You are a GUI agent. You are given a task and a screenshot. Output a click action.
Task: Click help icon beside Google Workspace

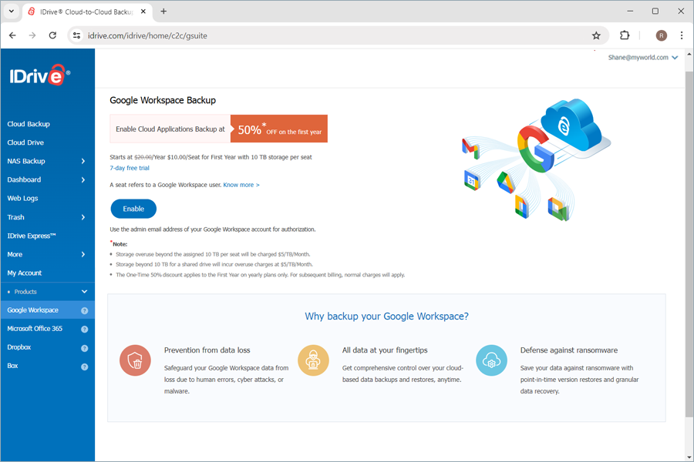point(85,311)
